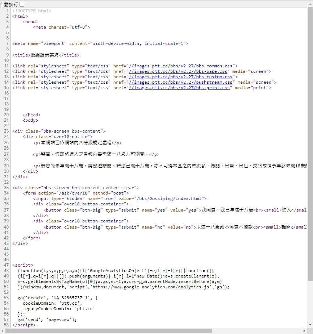Click the <meta charset="utf-8"> line
The height and width of the screenshot is (334, 313).
(x=61, y=27)
